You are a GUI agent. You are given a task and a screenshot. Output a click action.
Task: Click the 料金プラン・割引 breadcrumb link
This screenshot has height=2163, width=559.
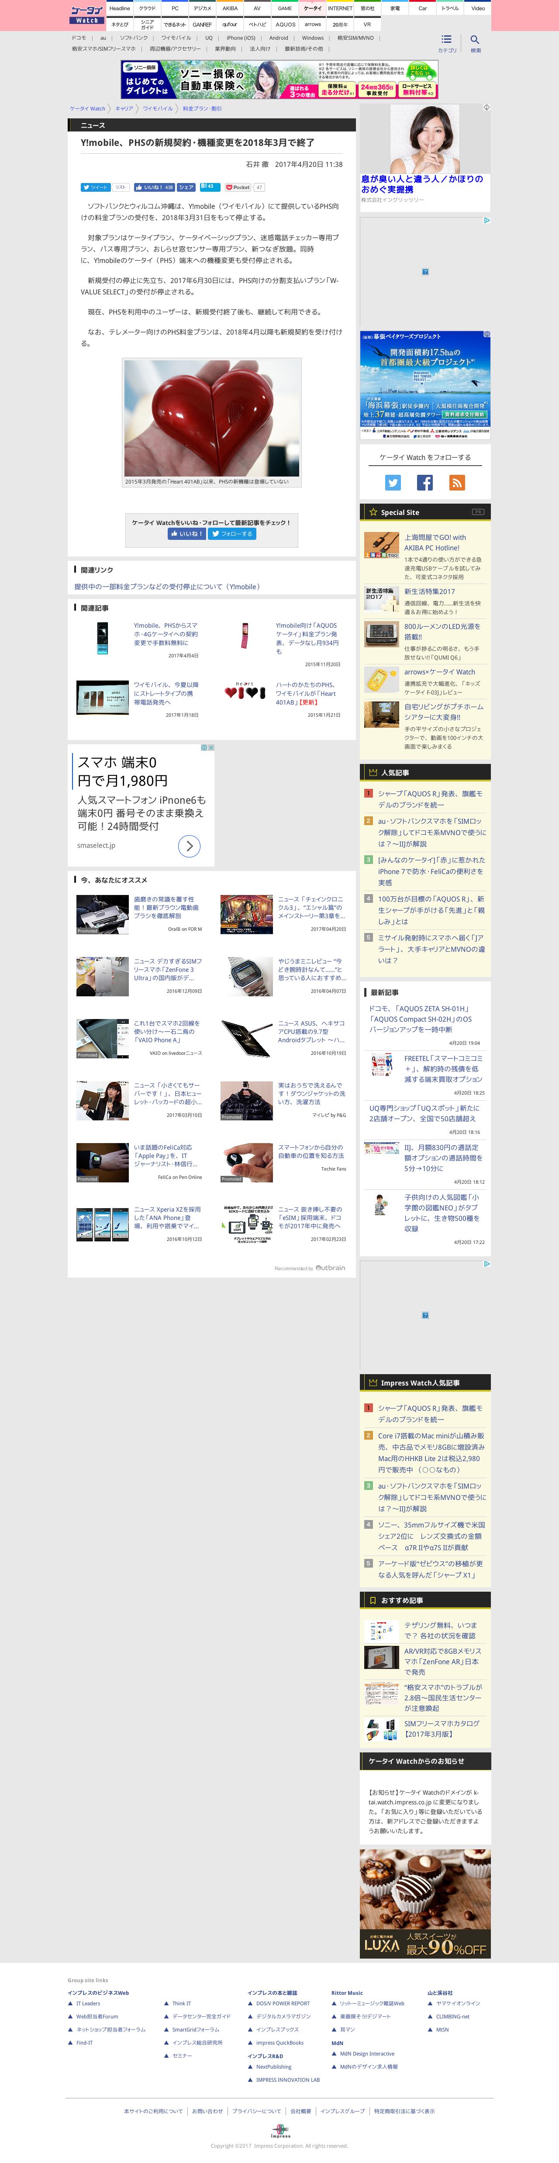point(202,108)
